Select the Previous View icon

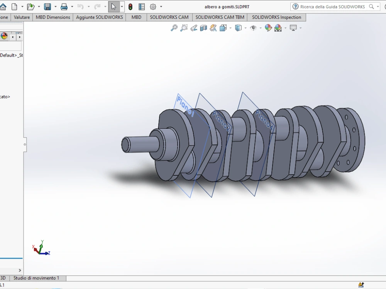193,28
